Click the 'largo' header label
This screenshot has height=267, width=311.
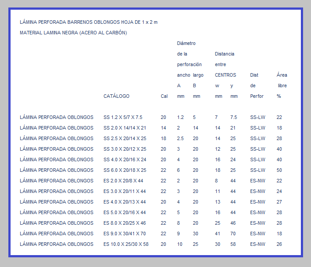pyautogui.click(x=198, y=75)
